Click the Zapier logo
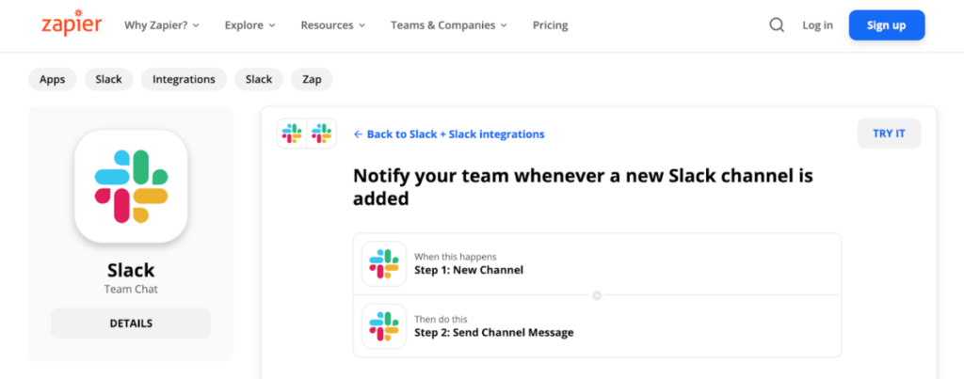This screenshot has width=964, height=379. point(72,24)
